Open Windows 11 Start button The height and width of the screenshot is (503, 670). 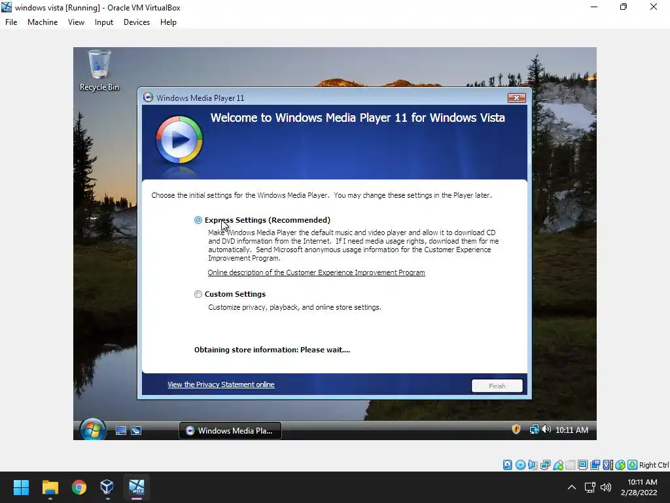21,487
